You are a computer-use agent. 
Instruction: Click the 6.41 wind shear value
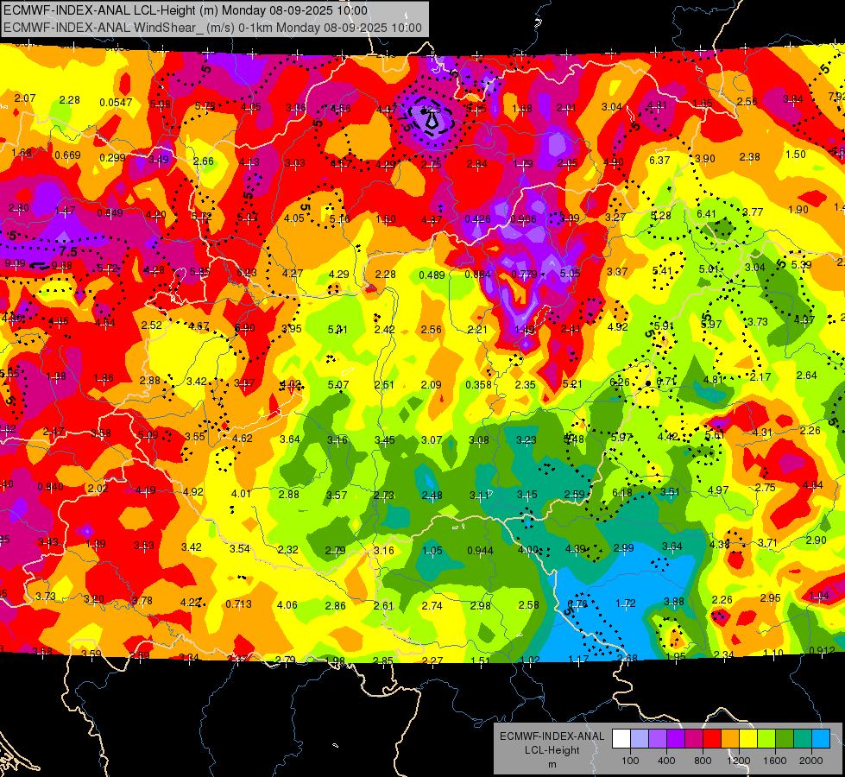click(x=706, y=214)
